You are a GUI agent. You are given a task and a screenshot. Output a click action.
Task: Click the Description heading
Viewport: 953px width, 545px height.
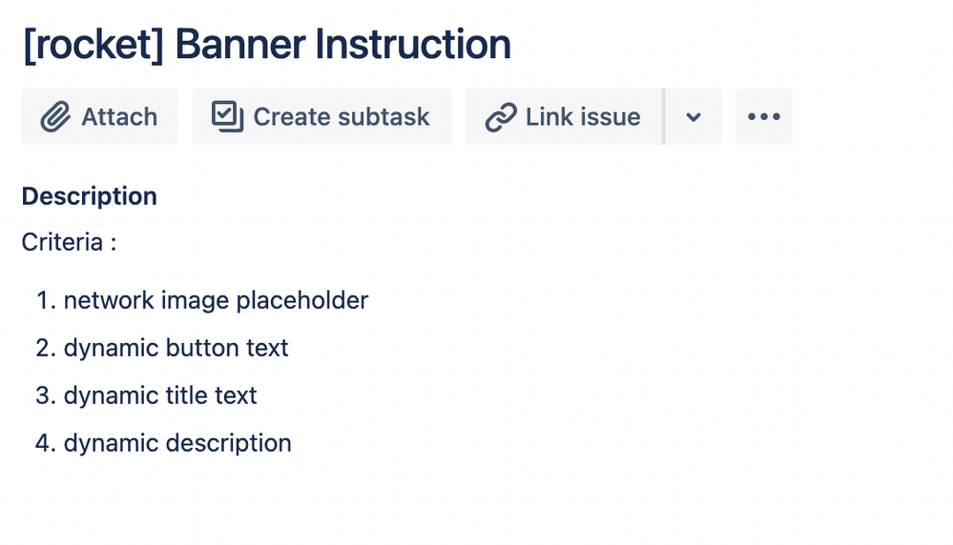tap(90, 196)
